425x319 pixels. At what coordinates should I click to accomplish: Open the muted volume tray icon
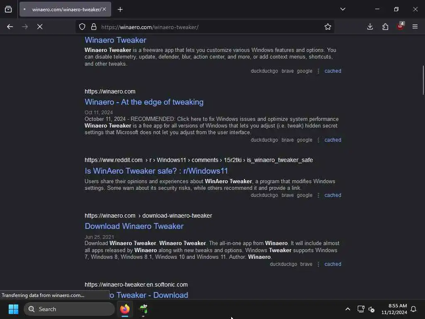[371, 309]
